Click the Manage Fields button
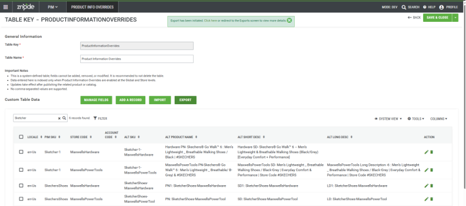This screenshot has width=466, height=206. (96, 100)
